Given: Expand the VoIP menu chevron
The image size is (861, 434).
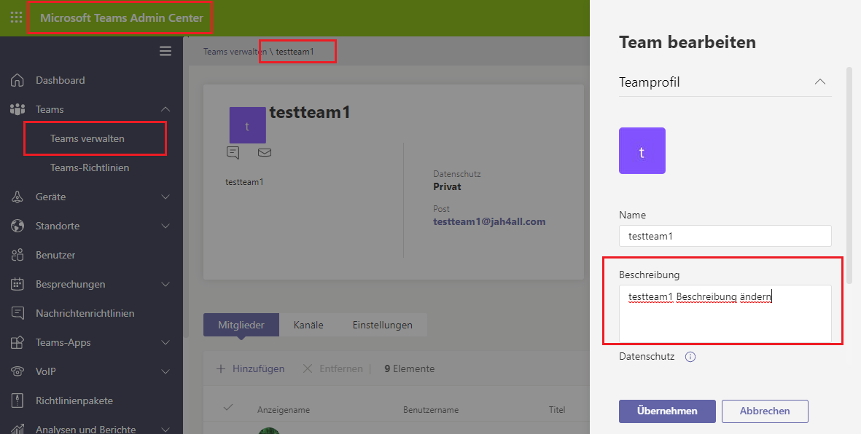Looking at the screenshot, I should coord(165,371).
